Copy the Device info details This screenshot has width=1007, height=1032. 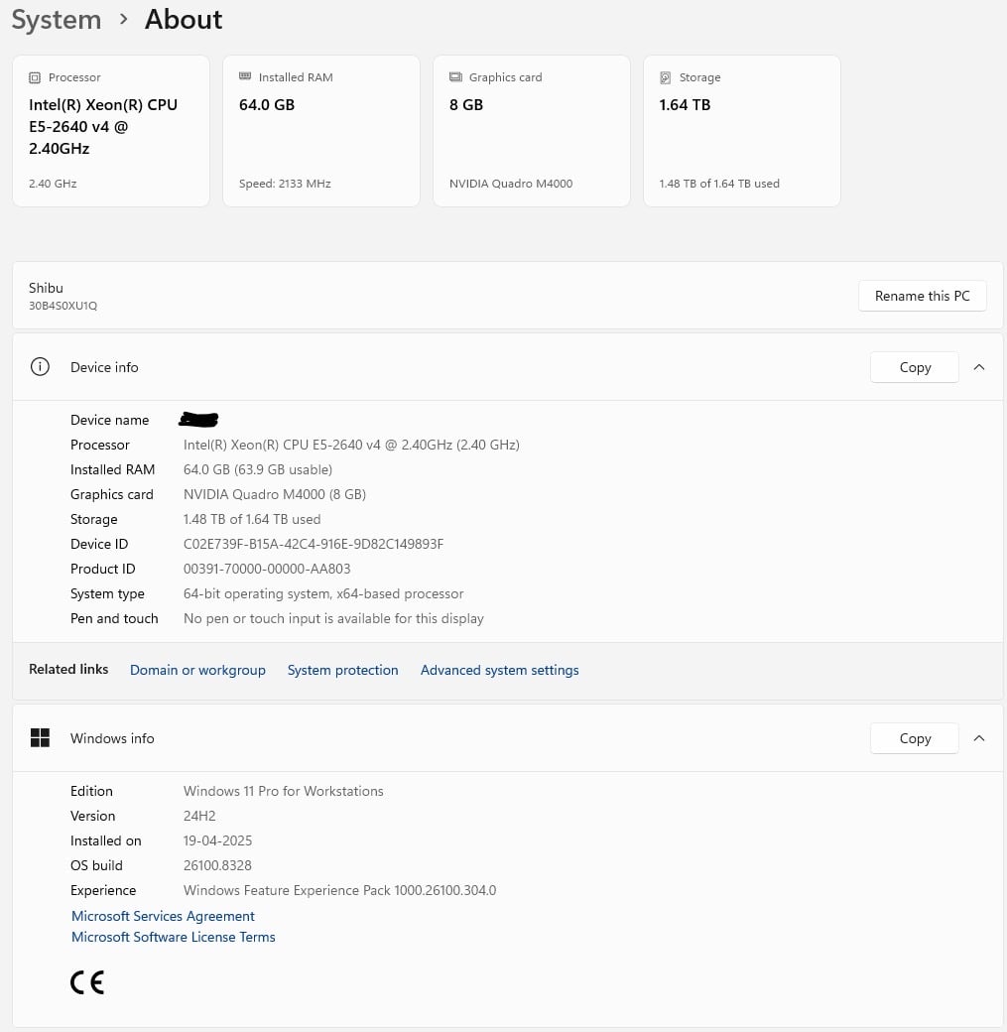(914, 367)
